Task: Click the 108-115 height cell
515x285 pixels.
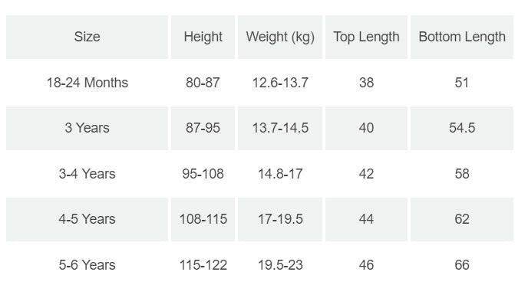Action: [203, 219]
